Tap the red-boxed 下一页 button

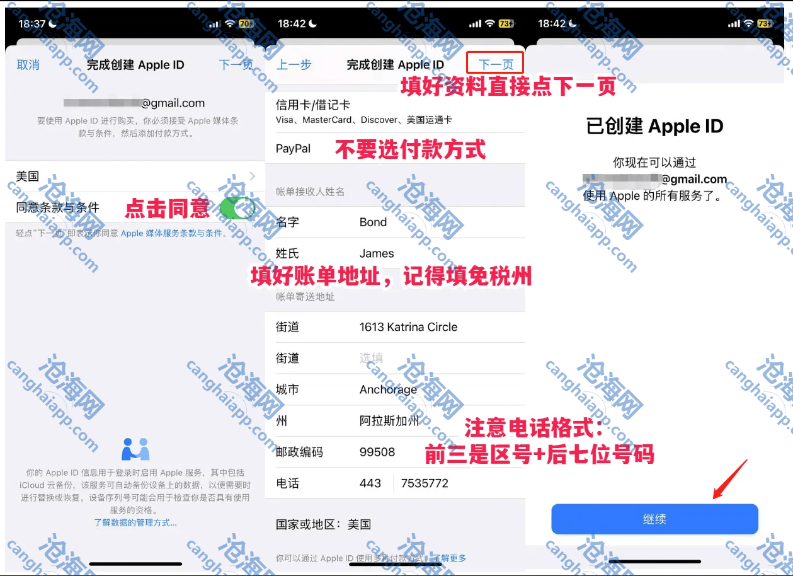pos(496,64)
